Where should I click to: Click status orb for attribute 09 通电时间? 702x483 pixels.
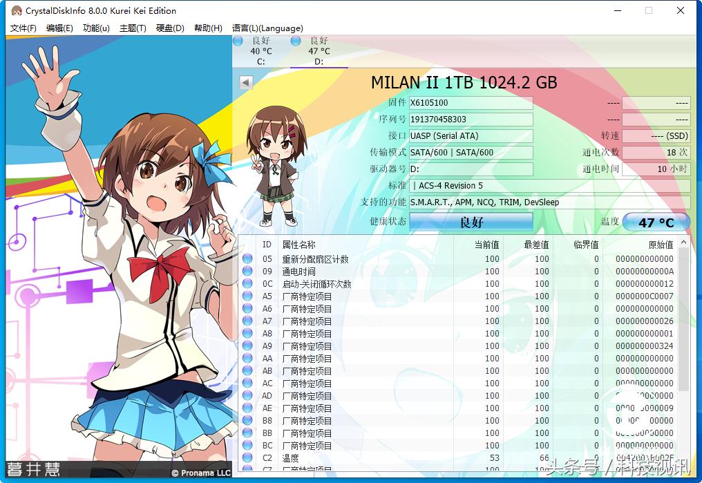pos(247,272)
